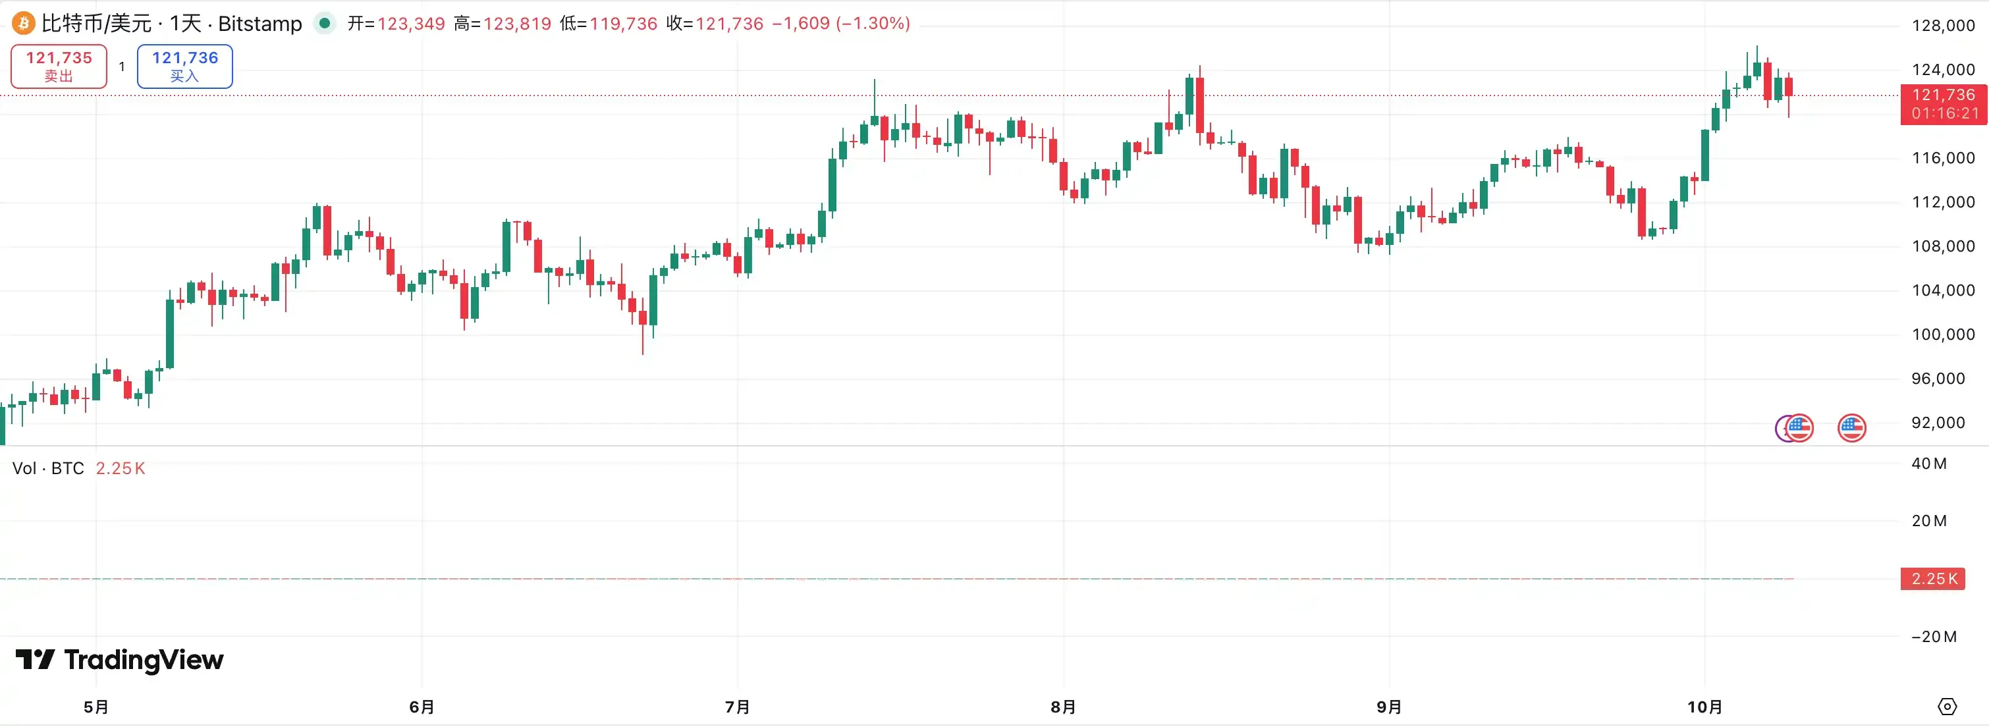Click the US flag overlapping the purple circle
Image resolution: width=1989 pixels, height=727 pixels.
(x=1799, y=427)
